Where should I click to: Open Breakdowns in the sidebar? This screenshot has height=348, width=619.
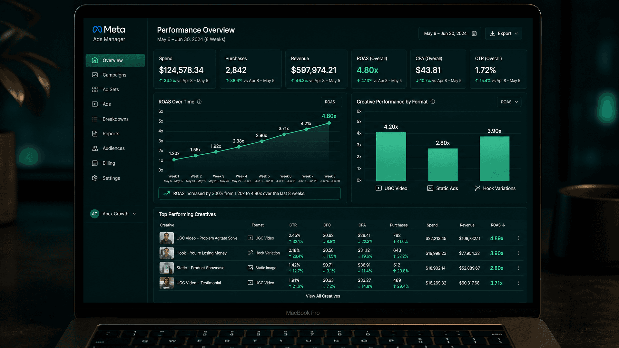(x=115, y=119)
